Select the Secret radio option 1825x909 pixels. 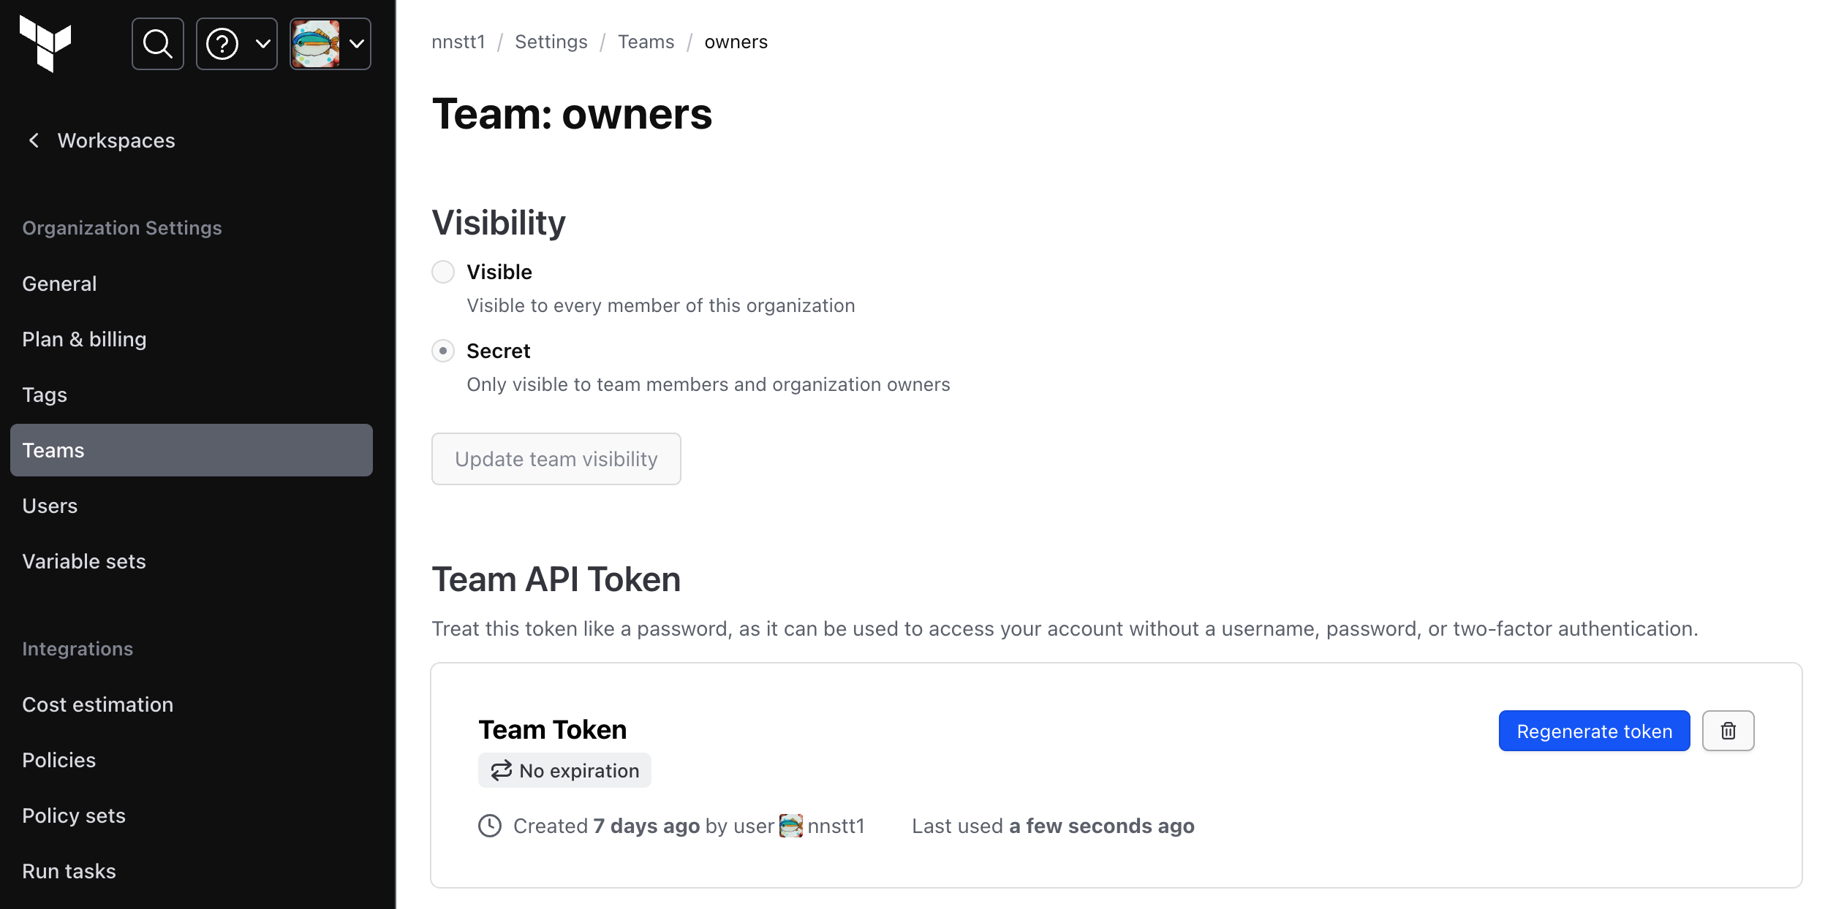(443, 351)
